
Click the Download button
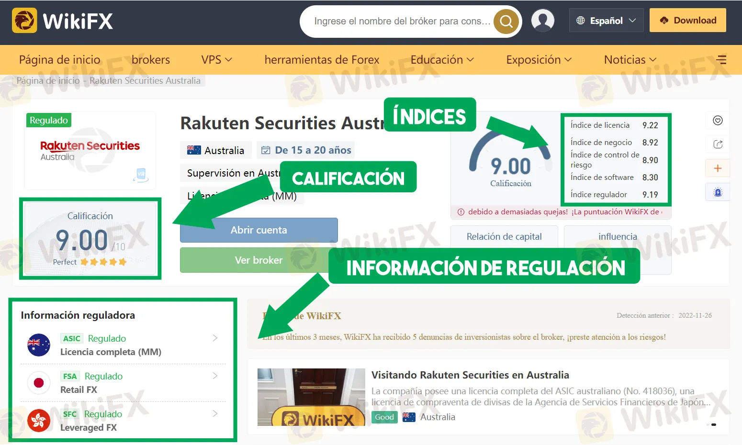pyautogui.click(x=688, y=20)
